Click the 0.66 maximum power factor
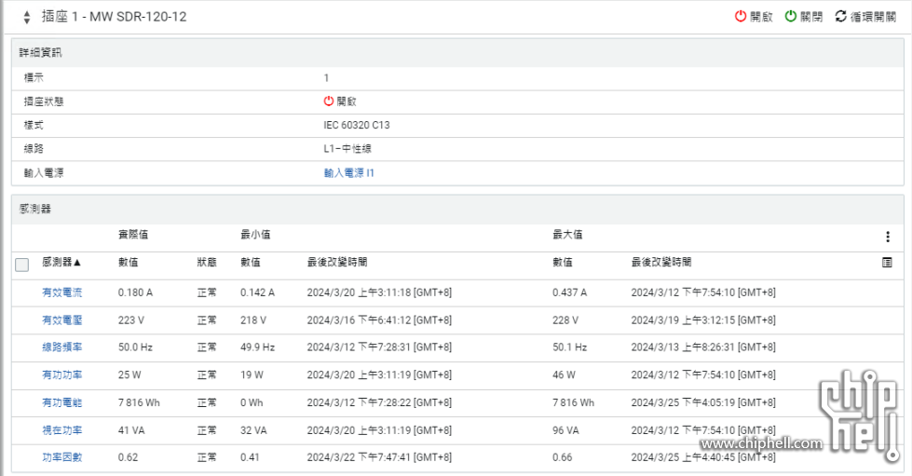This screenshot has height=476, width=912. (563, 457)
